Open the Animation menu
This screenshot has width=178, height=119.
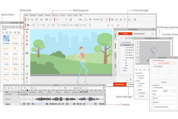48,16
